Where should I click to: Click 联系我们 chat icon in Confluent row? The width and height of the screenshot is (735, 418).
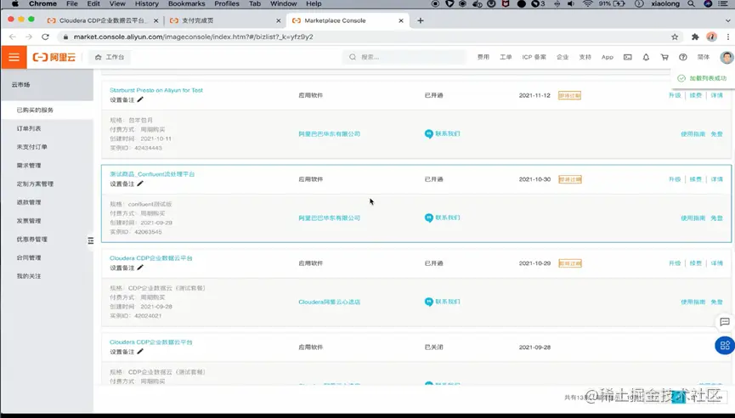[428, 217]
